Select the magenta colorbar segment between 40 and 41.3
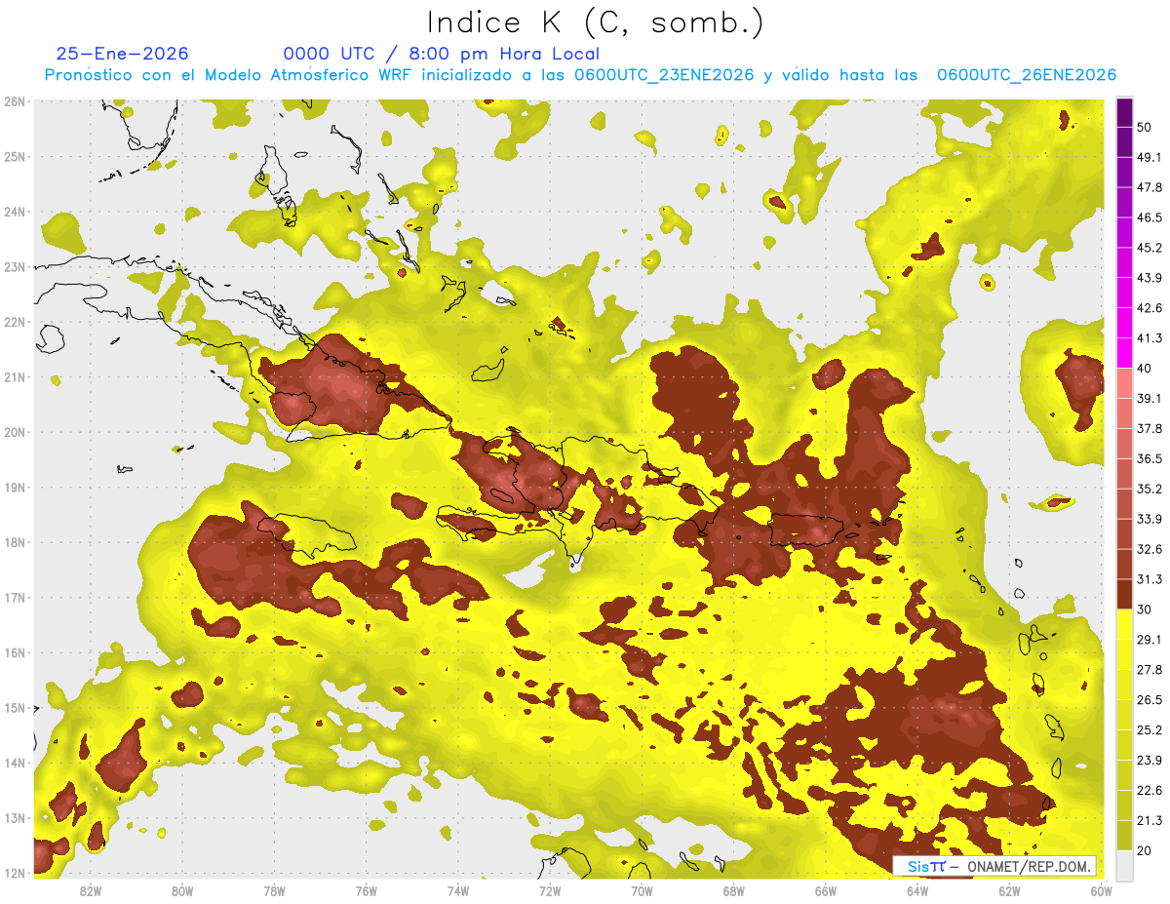 (x=1124, y=352)
